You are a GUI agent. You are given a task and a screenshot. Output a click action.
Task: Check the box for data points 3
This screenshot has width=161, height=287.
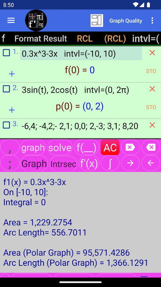pos(6,125)
